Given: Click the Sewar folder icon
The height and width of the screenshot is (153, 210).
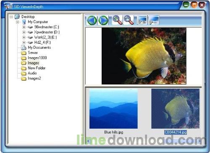Looking at the screenshot, I should tap(24, 53).
